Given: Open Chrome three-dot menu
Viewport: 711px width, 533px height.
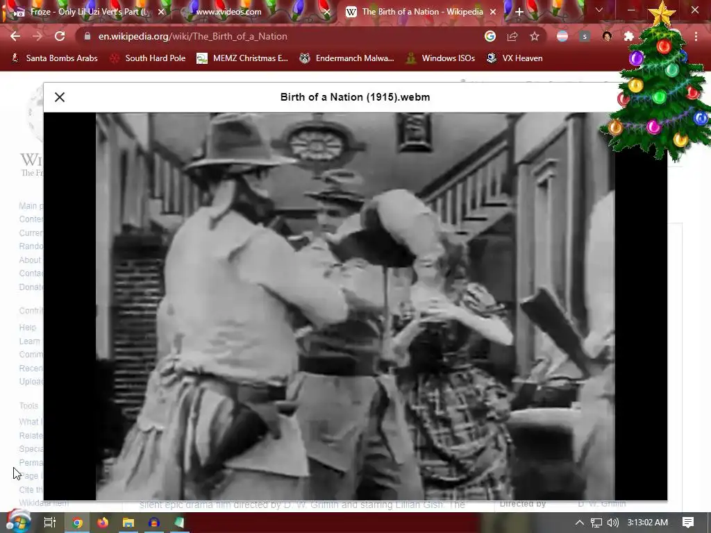Looking at the screenshot, I should coord(696,36).
